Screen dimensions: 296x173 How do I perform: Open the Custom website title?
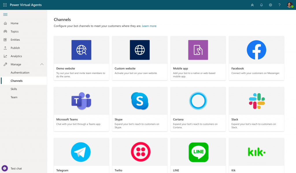[x=125, y=68]
